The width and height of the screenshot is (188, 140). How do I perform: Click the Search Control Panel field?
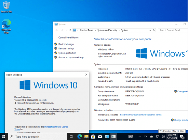click(x=173, y=30)
